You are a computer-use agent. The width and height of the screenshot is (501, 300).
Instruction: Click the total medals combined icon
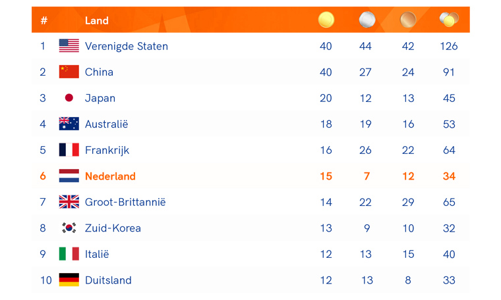pyautogui.click(x=448, y=20)
